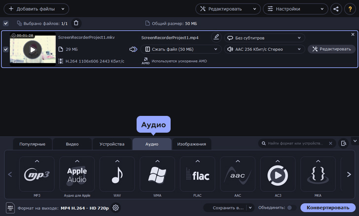This screenshot has height=216, width=359.
Task: Play the video thumbnail preview
Action: pyautogui.click(x=33, y=49)
